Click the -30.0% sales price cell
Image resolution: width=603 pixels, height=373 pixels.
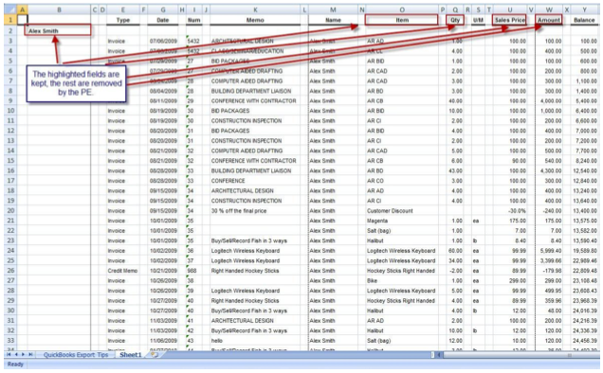(x=510, y=210)
